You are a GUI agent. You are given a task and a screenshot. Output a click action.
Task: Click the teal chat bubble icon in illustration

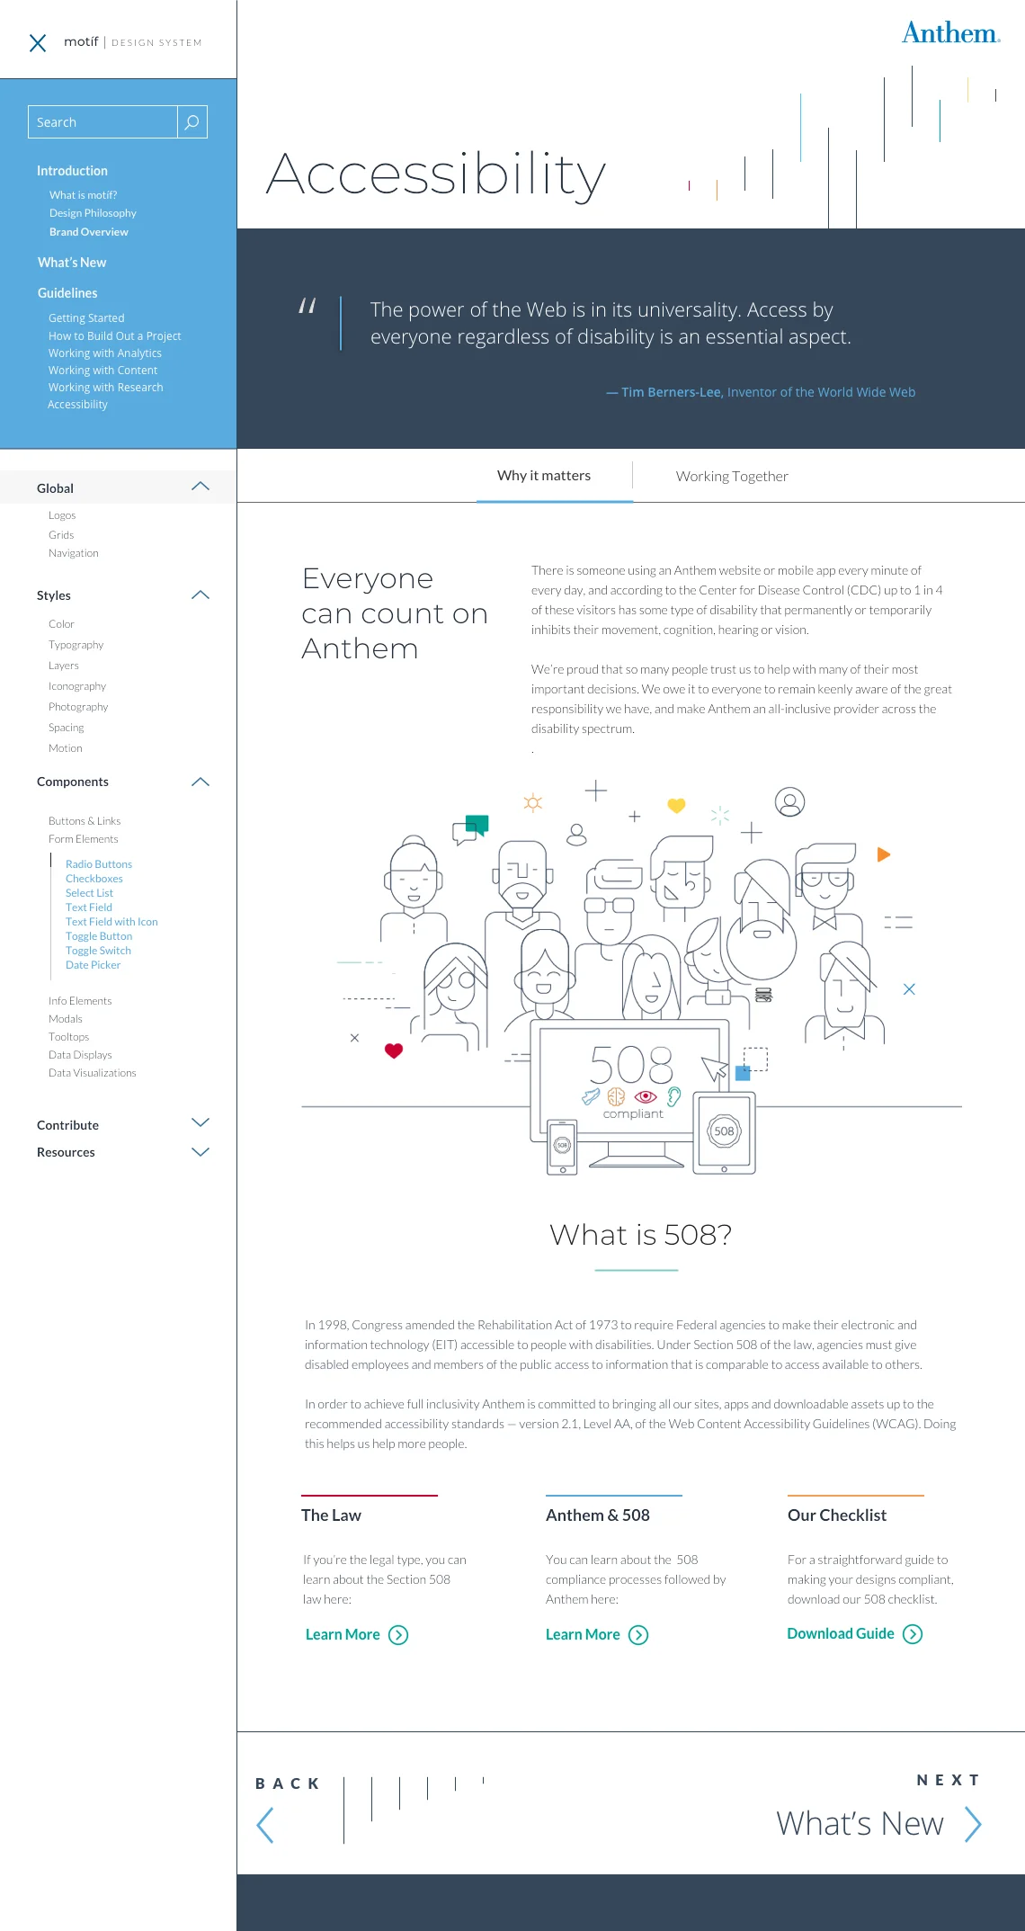tap(477, 824)
